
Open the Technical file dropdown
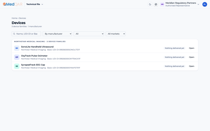[x=35, y=4]
